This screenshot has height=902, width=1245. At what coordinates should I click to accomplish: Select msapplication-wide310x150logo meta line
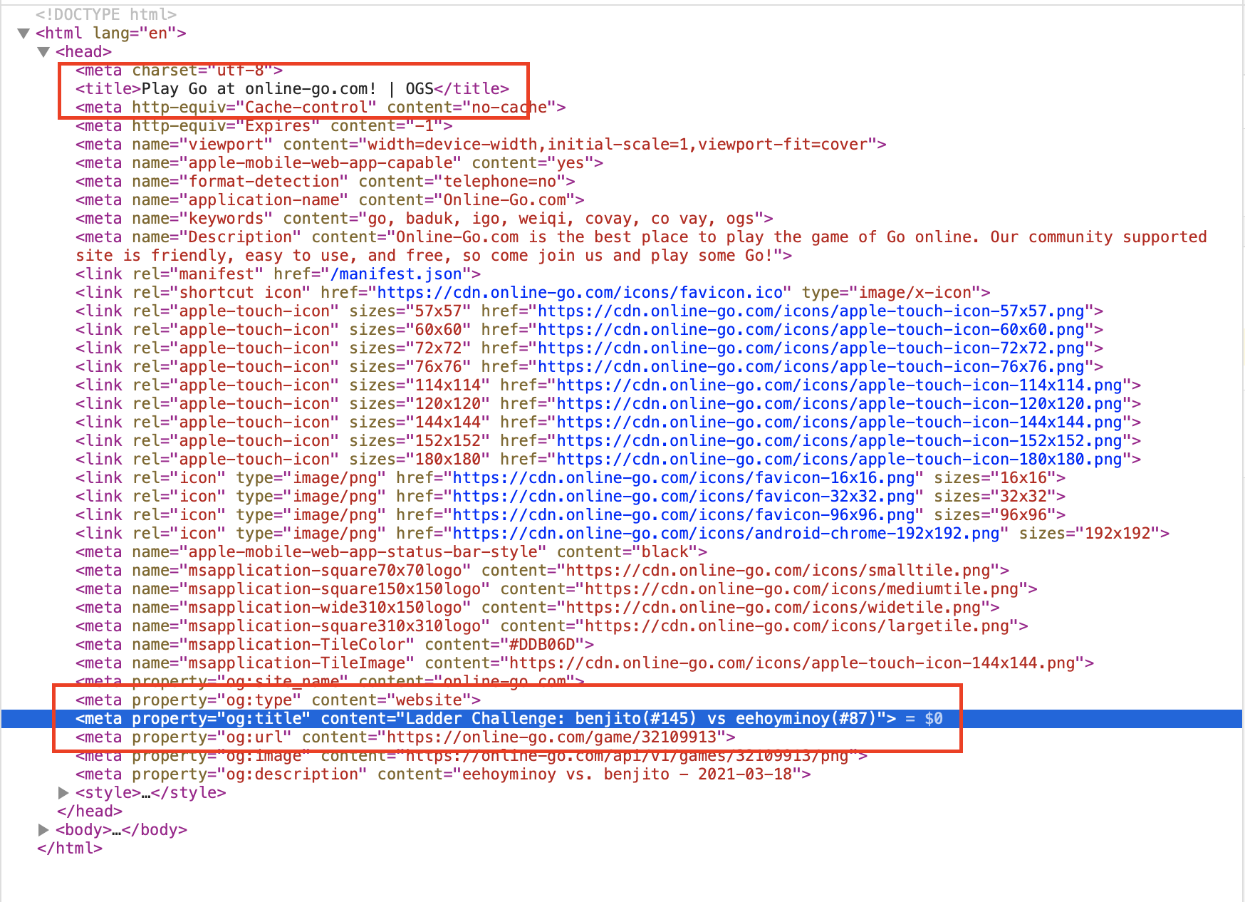(x=538, y=608)
